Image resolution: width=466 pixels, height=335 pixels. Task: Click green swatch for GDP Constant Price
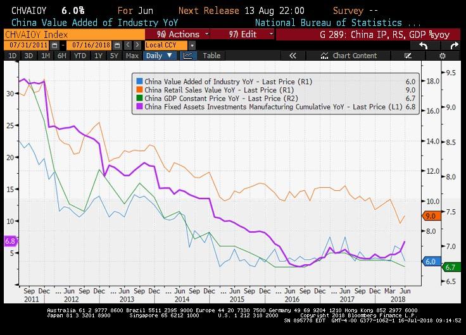pos(139,98)
